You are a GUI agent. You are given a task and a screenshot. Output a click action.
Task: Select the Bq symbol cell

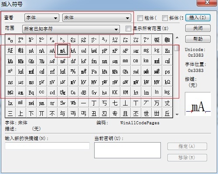click(31, 92)
